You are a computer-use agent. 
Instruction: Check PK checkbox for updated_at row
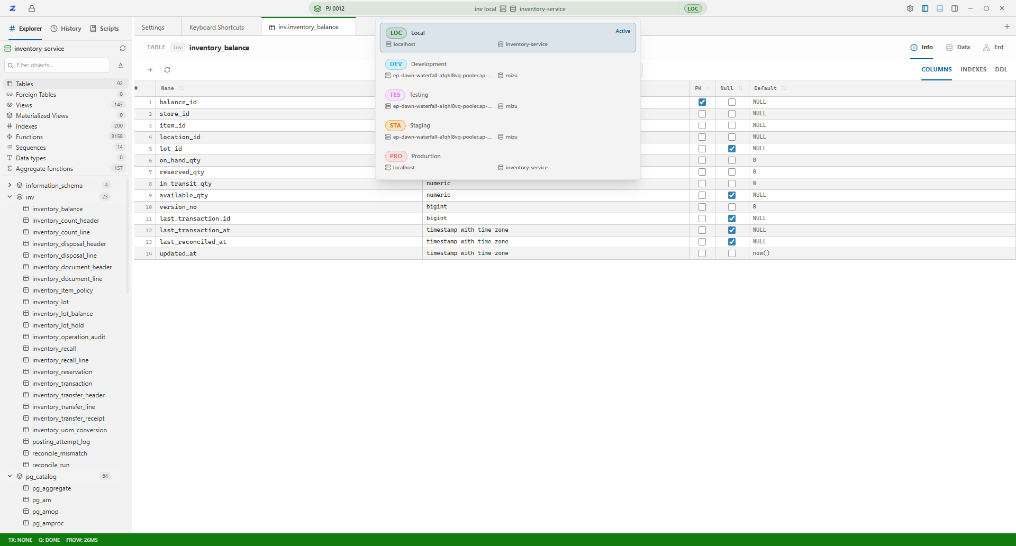(702, 253)
